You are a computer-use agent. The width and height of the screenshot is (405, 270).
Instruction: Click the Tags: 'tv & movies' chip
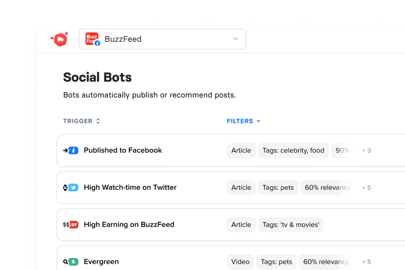291,224
